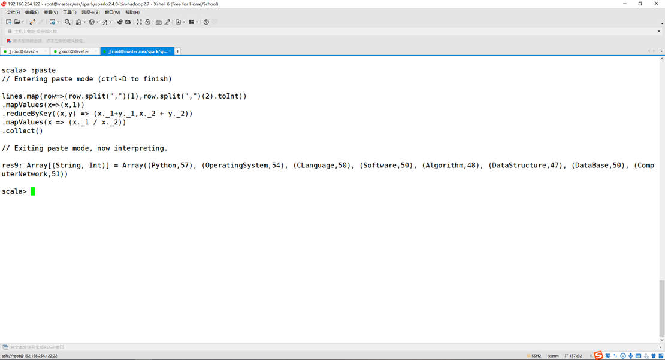Click the 157x32 terminal size indicator
The height and width of the screenshot is (360, 665).
(573, 356)
